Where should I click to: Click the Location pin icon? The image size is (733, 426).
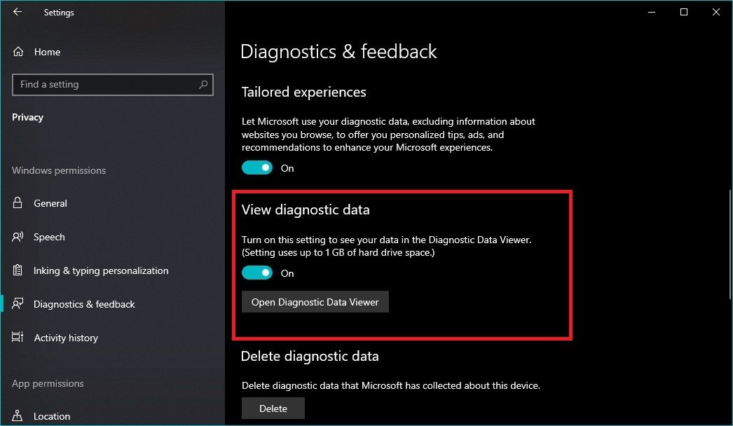pos(19,416)
